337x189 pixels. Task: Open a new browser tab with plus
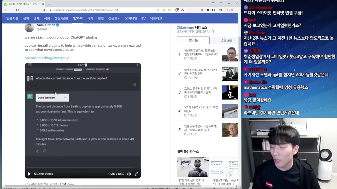(49, 4)
